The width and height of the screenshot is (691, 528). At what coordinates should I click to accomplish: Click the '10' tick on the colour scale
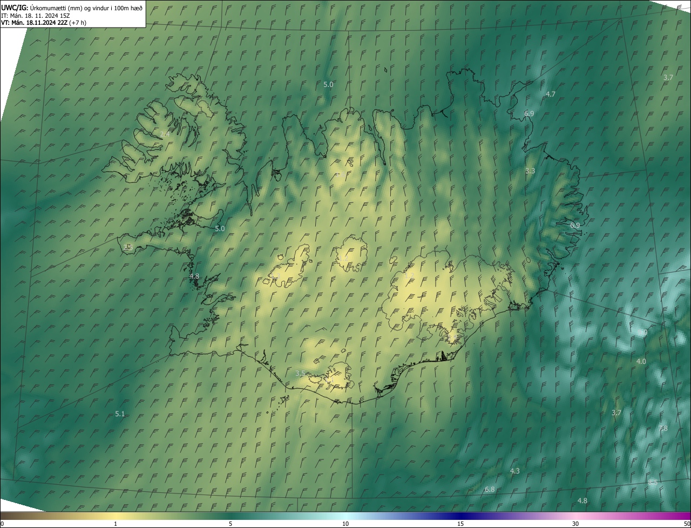click(345, 524)
